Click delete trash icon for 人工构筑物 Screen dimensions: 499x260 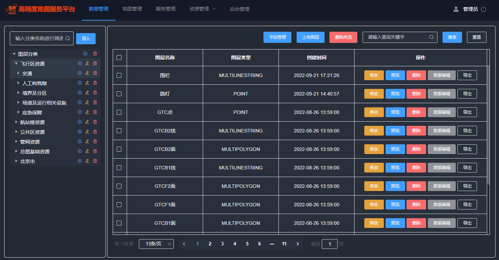pos(95,83)
